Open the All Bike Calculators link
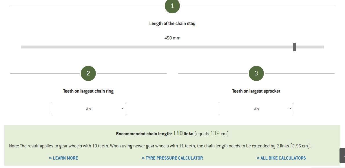The width and height of the screenshot is (345, 168). pos(281,158)
